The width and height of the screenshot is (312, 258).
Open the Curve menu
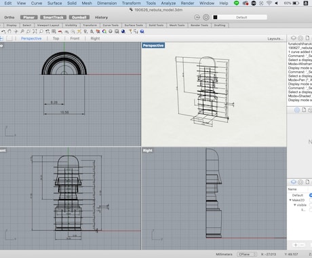click(37, 3)
